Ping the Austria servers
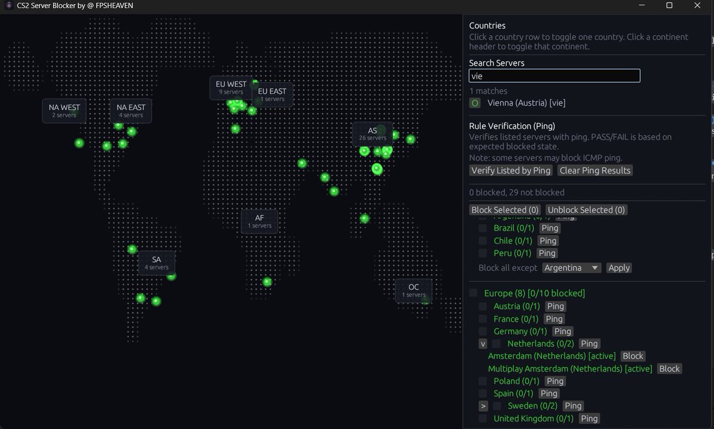This screenshot has width=714, height=429. (x=556, y=307)
